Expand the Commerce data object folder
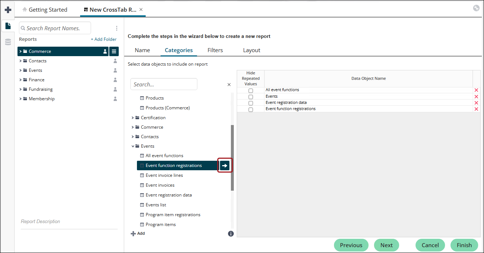 point(133,127)
